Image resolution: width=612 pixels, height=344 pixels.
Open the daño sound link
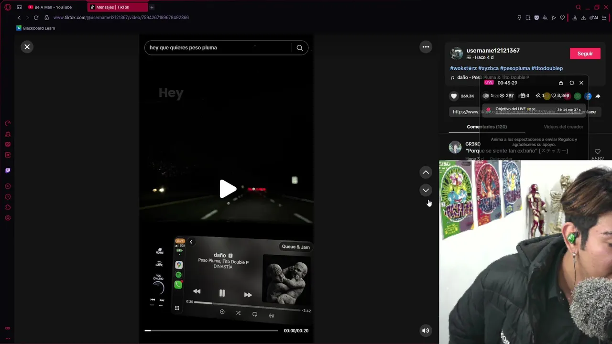[490, 77]
